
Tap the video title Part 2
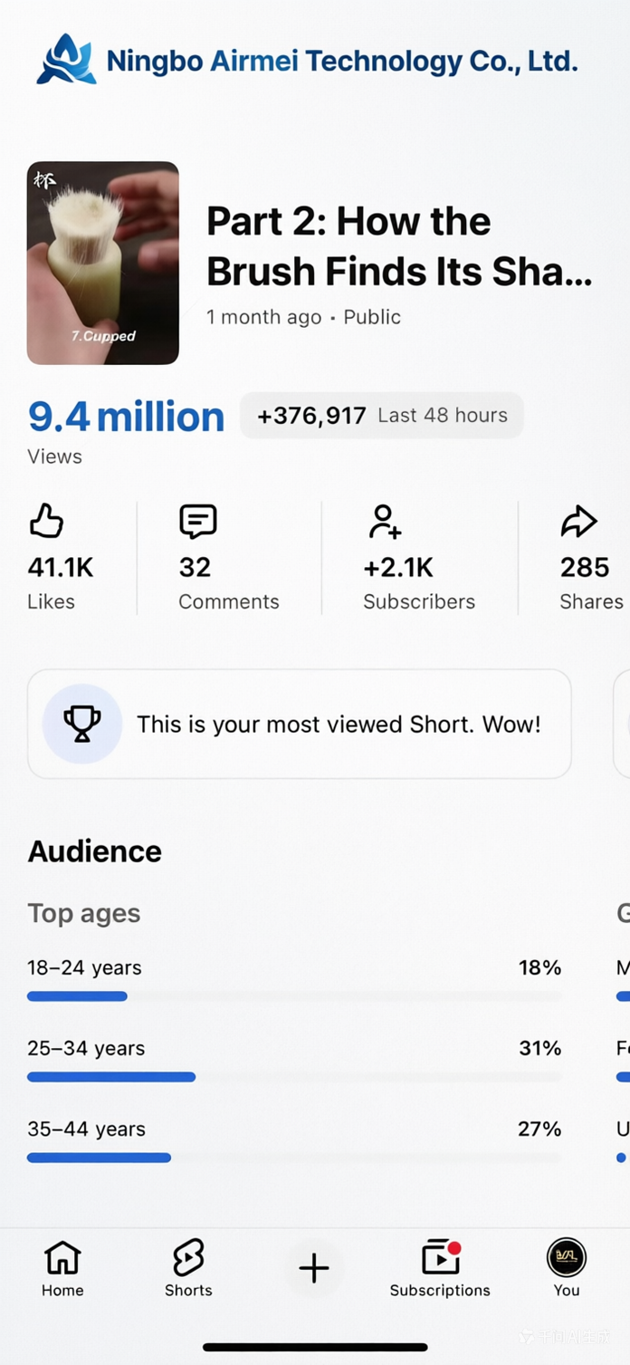point(398,246)
